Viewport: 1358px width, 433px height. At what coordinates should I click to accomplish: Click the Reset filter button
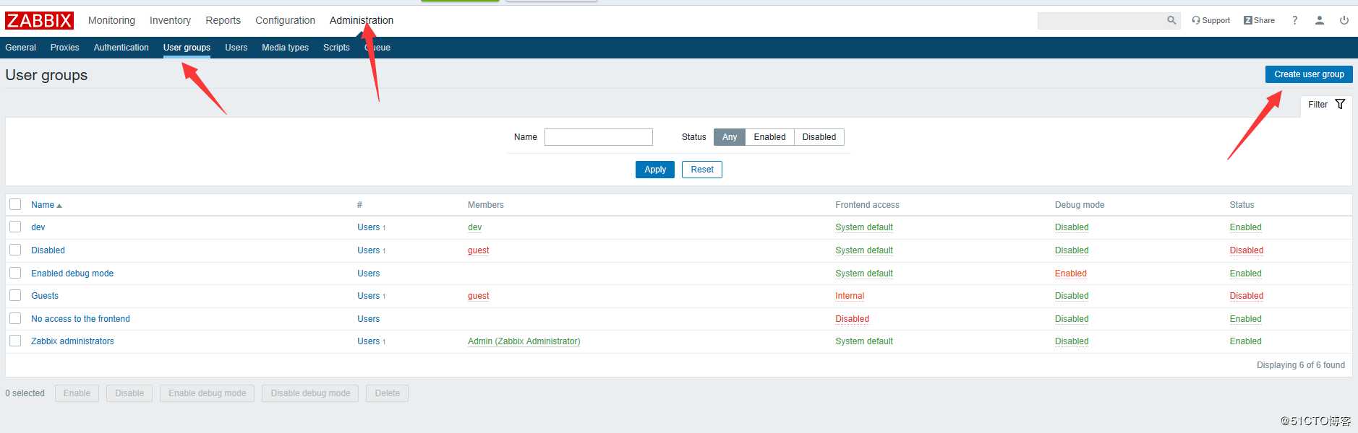click(x=702, y=170)
